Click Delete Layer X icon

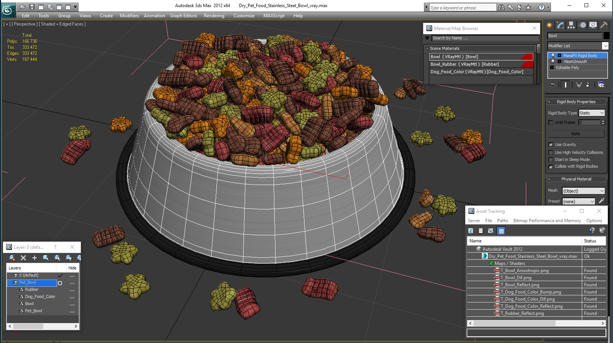[x=23, y=258]
